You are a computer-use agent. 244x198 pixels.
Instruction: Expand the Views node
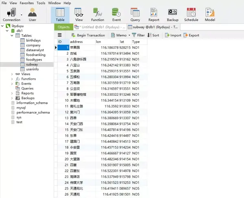click(x=12, y=74)
